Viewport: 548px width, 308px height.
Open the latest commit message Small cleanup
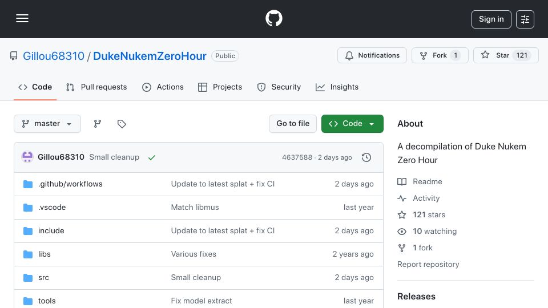coord(114,157)
